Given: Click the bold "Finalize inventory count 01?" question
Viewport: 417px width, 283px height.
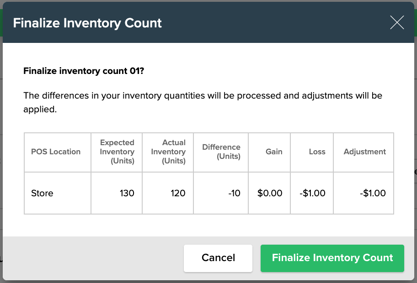Looking at the screenshot, I should [x=84, y=71].
